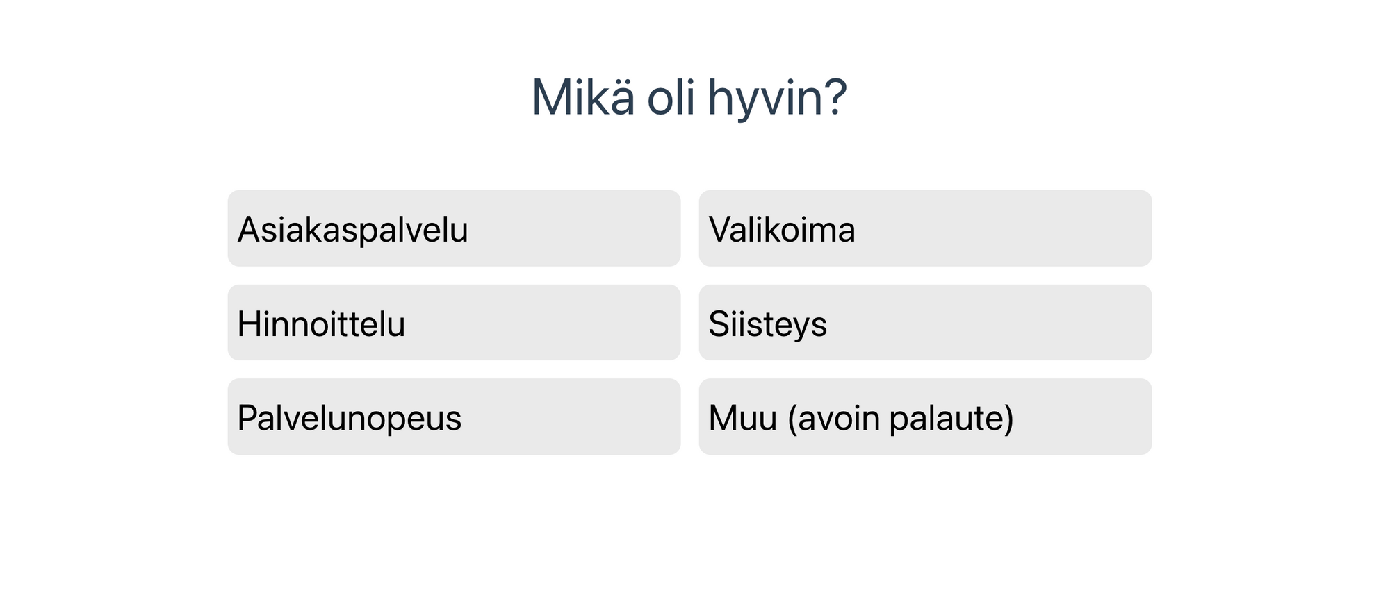Viewport: 1390px width, 611px height.
Task: Mark selection (Valikoima) as good
Action: [x=925, y=228]
